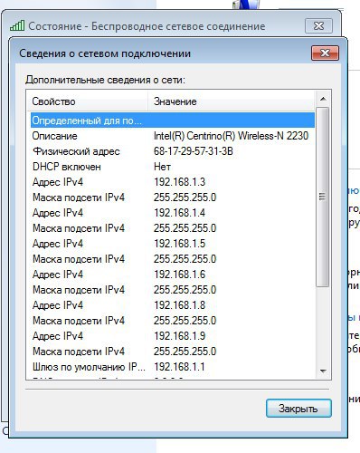Click the scrollbar up arrow in details list
The height and width of the screenshot is (453, 360).
click(x=323, y=99)
